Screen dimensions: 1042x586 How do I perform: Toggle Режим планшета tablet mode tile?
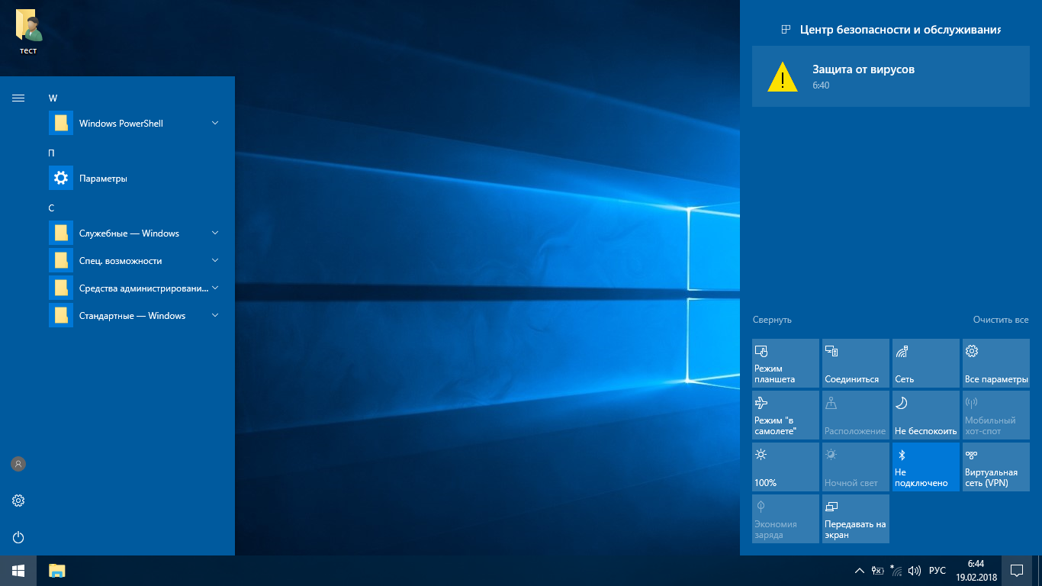786,363
